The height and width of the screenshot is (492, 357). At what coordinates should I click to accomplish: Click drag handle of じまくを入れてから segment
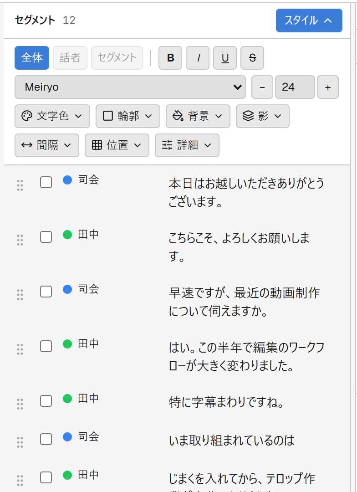20,481
